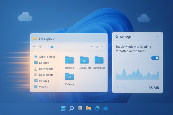Select Pictures in the sidebar
Viewport: 173px width, 115px height.
tap(41, 81)
